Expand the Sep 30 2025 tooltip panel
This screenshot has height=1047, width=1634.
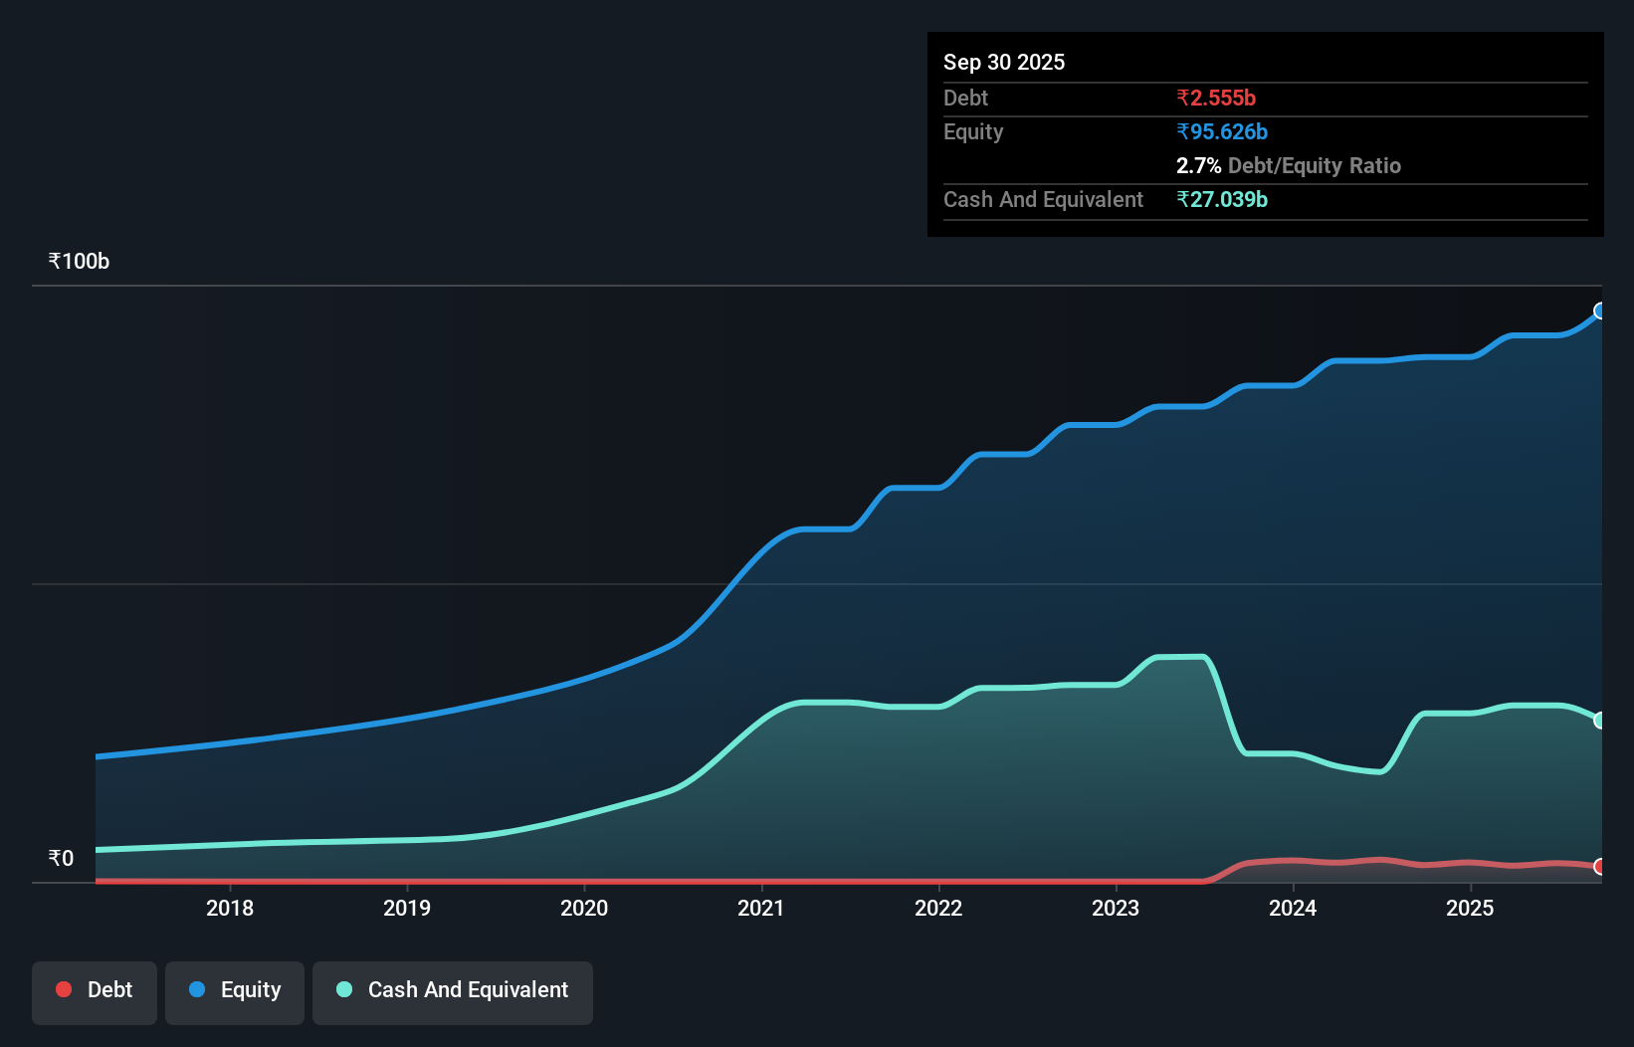point(1004,62)
